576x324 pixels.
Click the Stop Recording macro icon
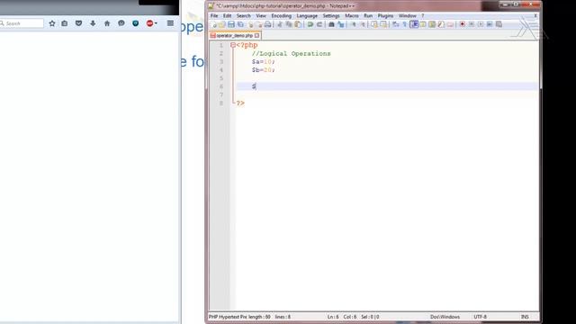pyautogui.click(x=472, y=24)
